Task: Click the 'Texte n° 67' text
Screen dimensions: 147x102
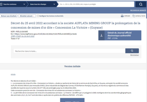Action: (15, 39)
